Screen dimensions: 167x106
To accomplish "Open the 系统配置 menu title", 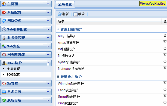I will point(14,13).
